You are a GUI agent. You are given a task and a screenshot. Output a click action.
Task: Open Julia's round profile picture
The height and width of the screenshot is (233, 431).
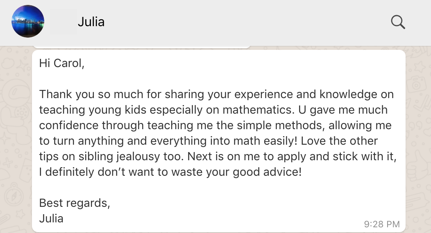click(28, 21)
